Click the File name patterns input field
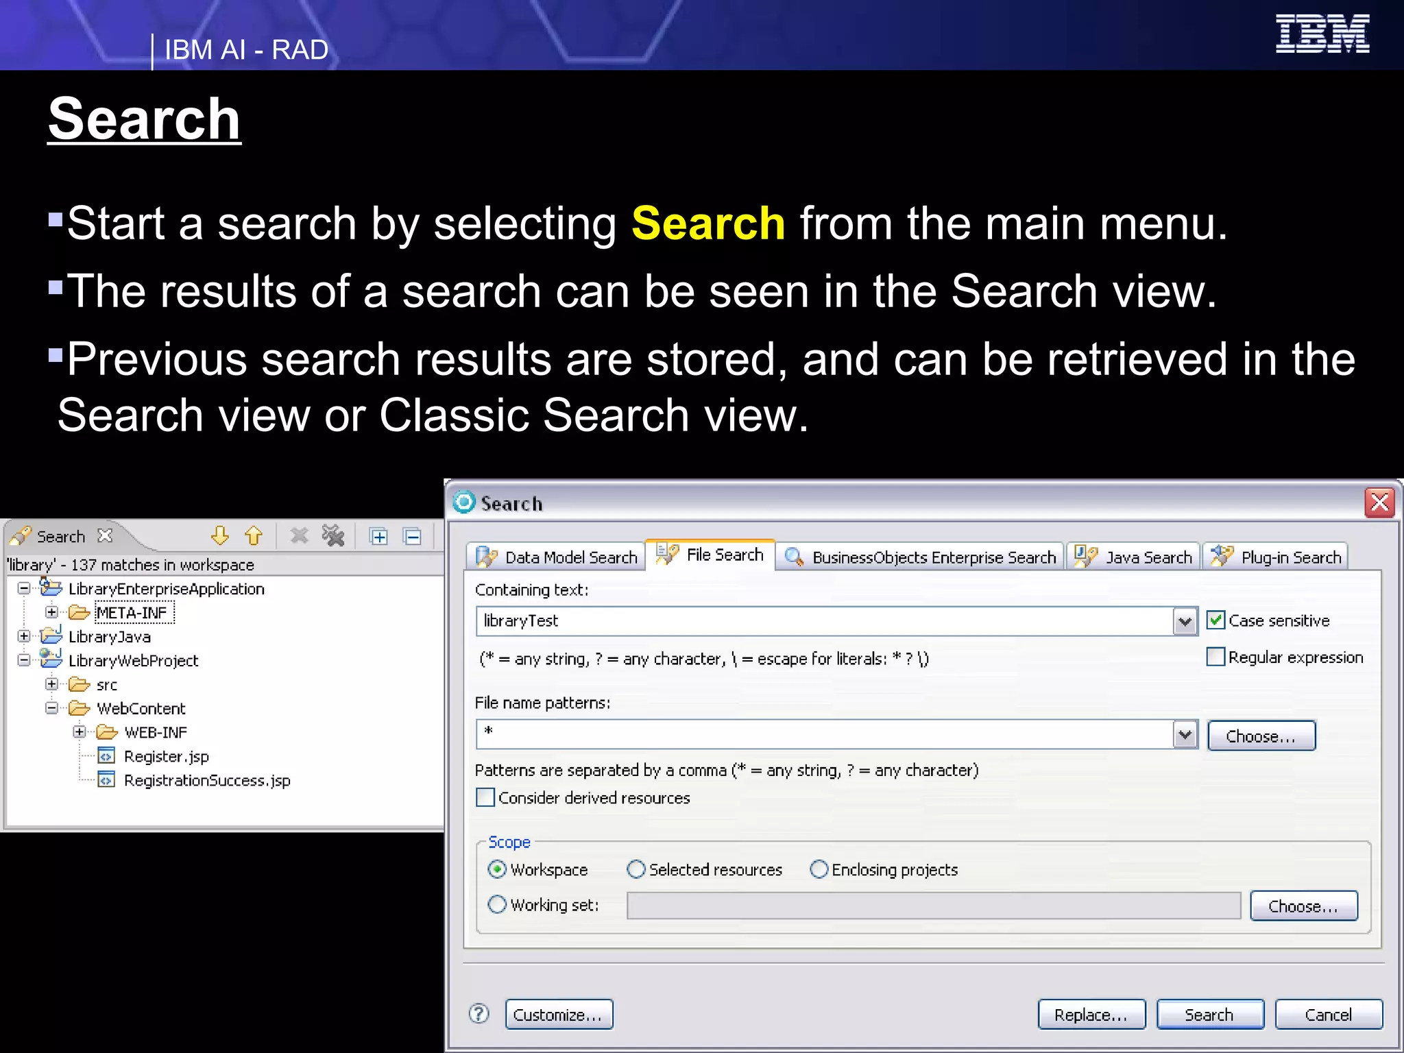The height and width of the screenshot is (1053, 1404). [825, 734]
